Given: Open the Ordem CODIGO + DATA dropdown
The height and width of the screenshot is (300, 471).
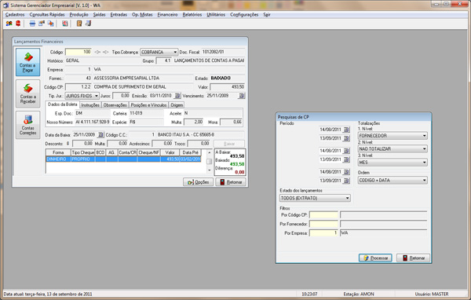Looking at the screenshot, I should (392, 181).
